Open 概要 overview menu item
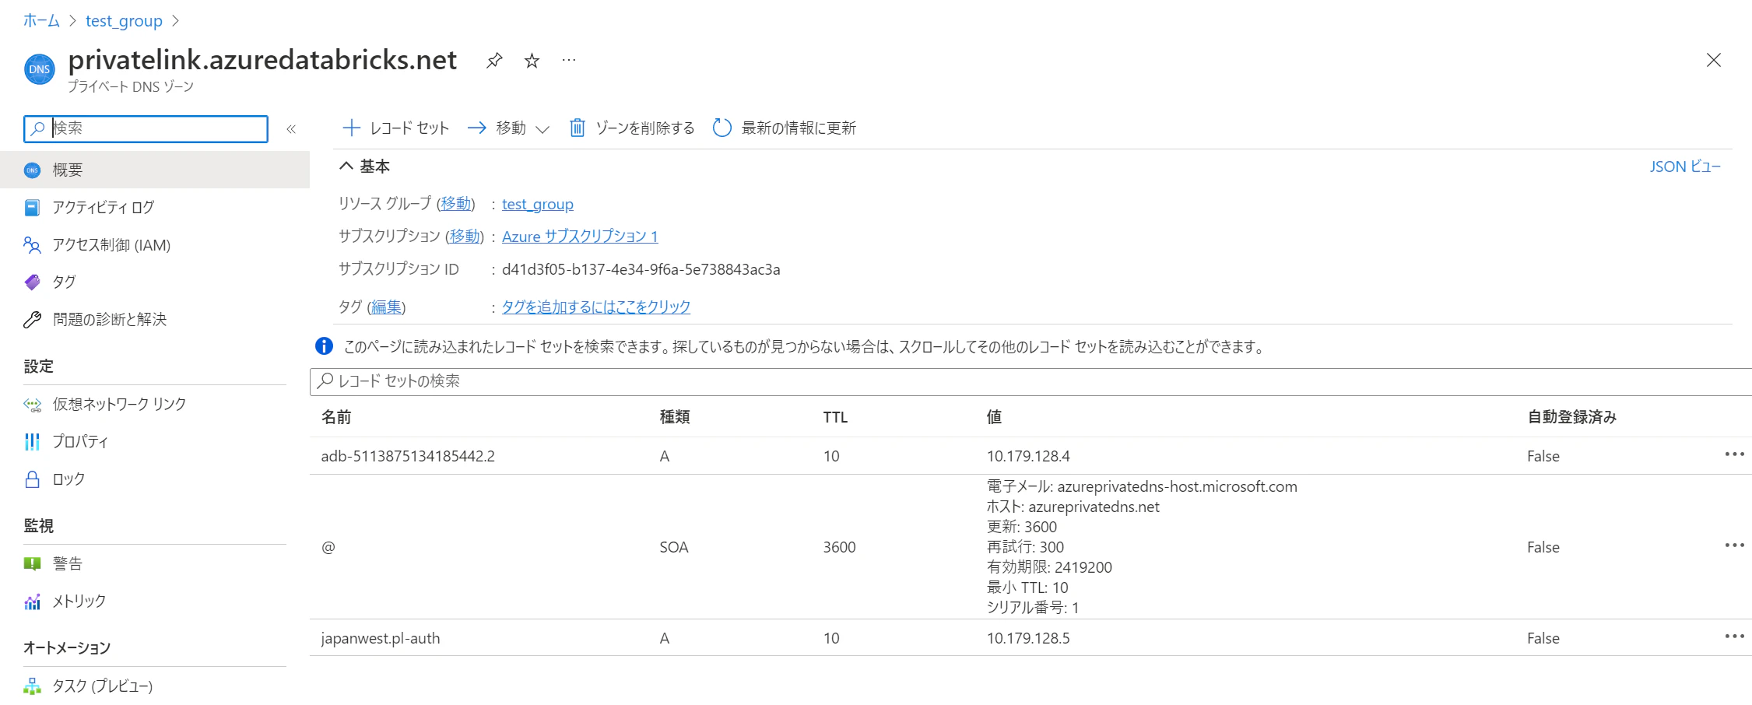Screen dimensions: 1752x705 155,170
